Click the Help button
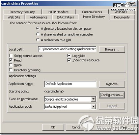Image resolution: width=139 pixels, height=135 pixels. click(124, 127)
